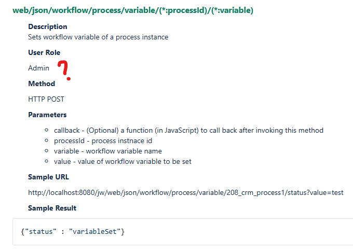Click the Method label
This screenshot has height=252, width=353.
(42, 83)
